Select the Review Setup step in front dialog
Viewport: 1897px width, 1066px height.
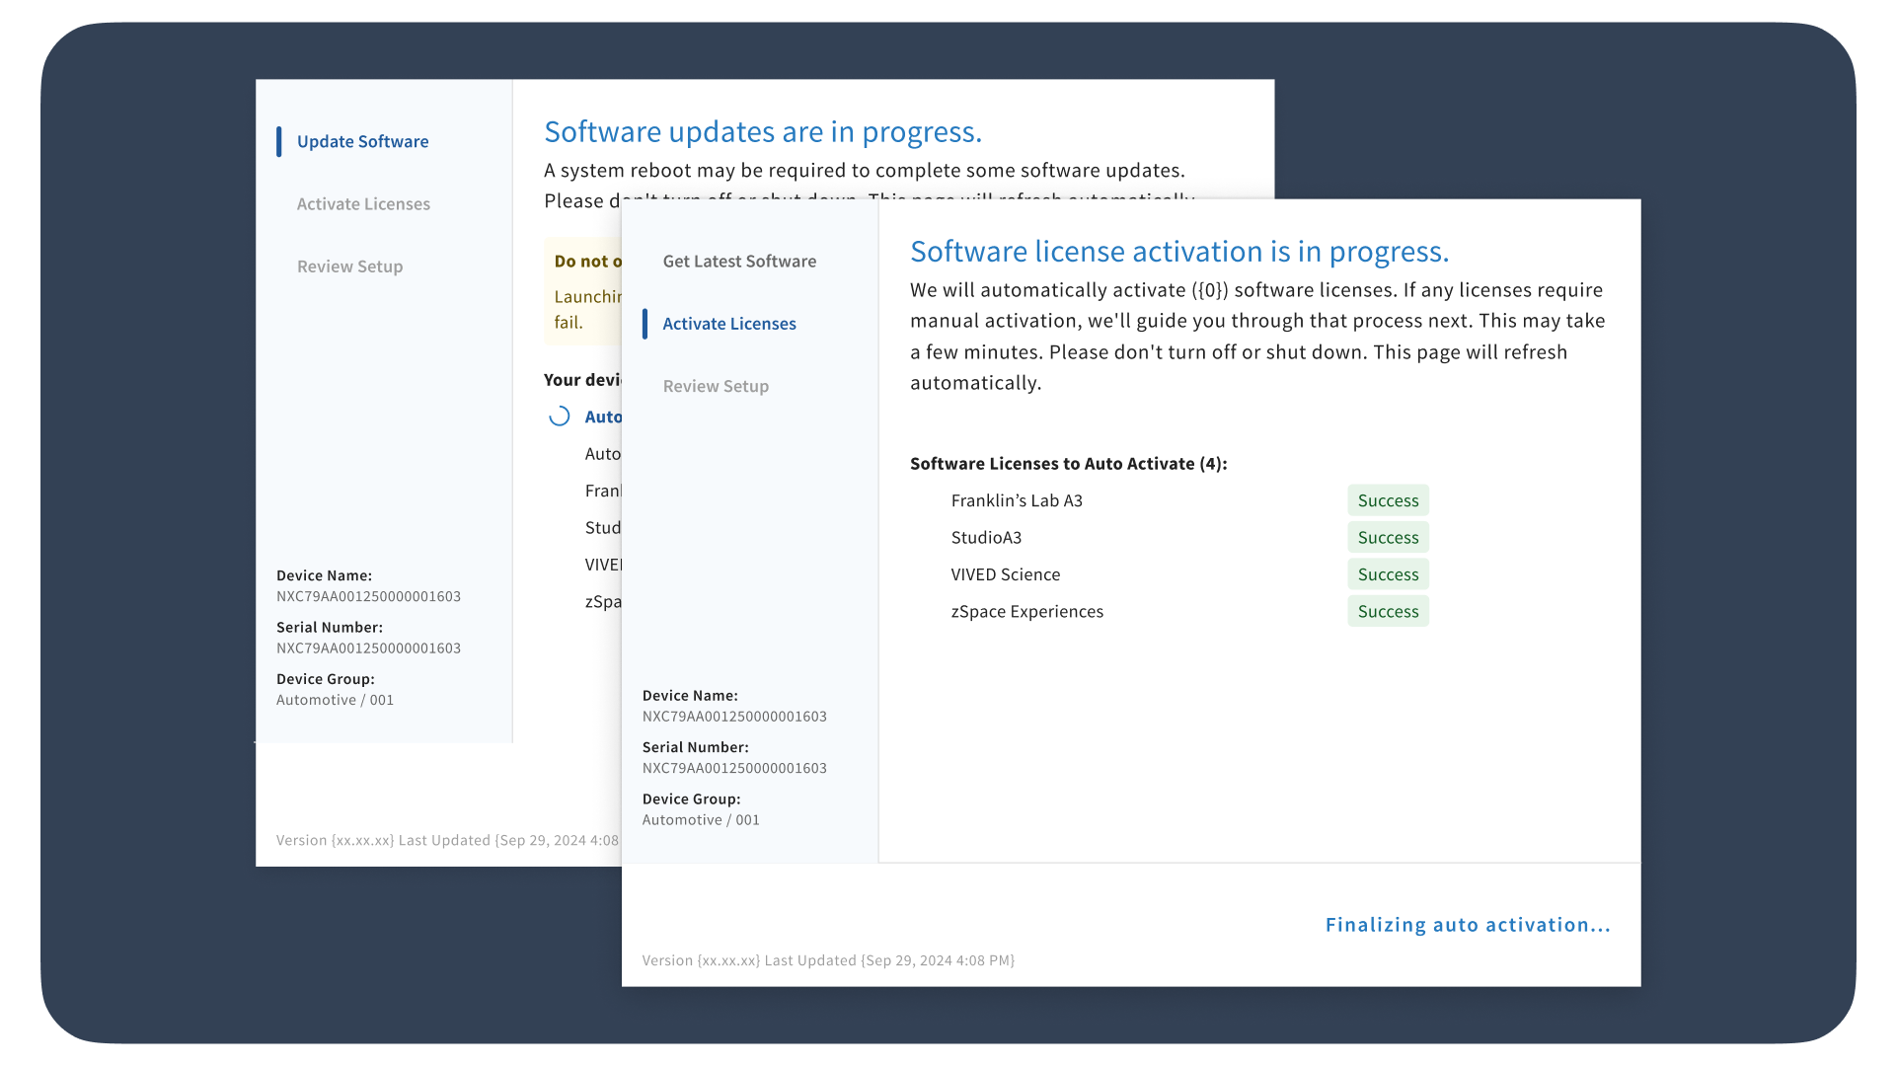tap(715, 385)
